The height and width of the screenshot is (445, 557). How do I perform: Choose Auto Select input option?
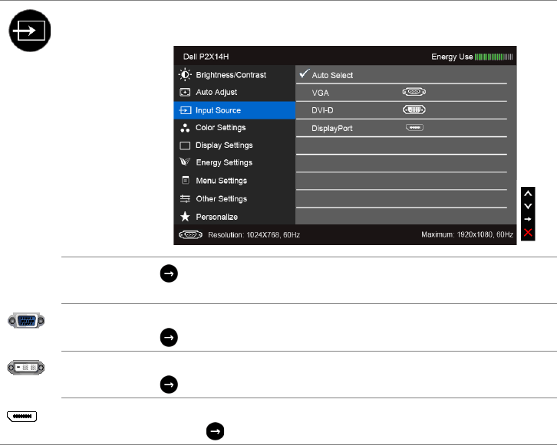[x=401, y=75]
